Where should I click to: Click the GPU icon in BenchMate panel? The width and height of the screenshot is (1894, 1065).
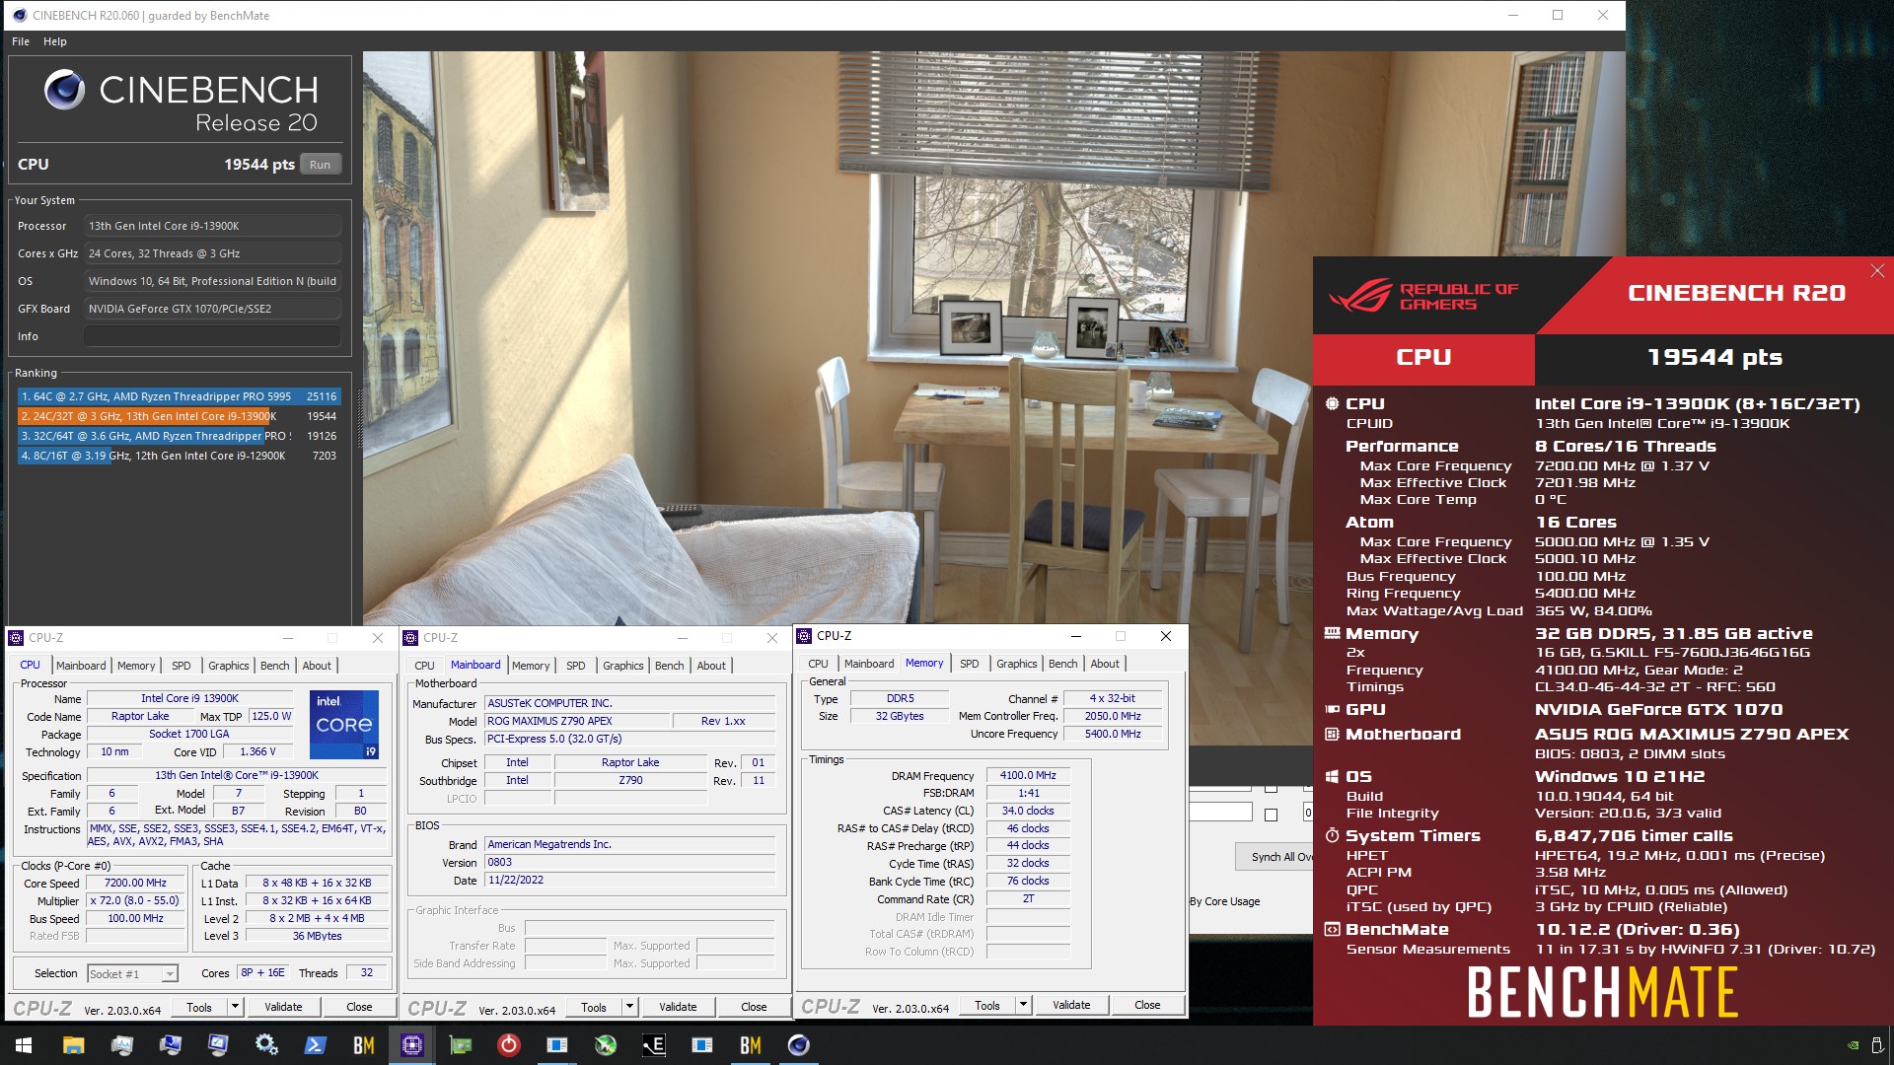[1332, 709]
